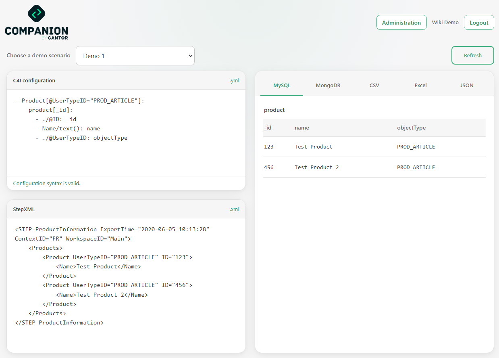
Task: Click PROD_ARTICLE in the row with id 456
Action: click(416, 167)
